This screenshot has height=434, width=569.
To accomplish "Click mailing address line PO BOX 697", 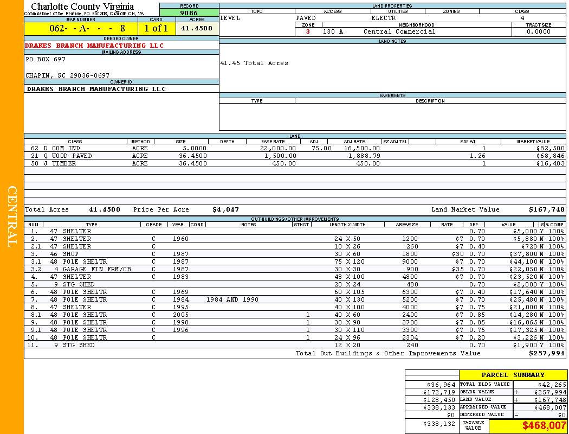I will tap(46, 59).
